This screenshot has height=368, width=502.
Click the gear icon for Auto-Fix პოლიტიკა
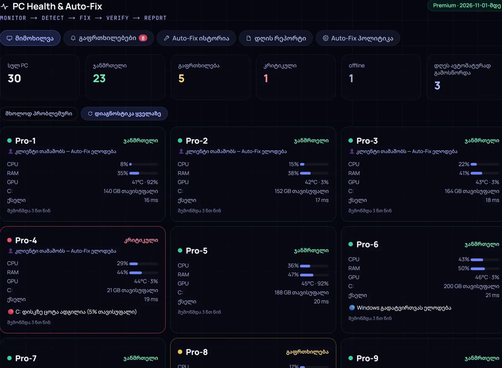coord(326,38)
